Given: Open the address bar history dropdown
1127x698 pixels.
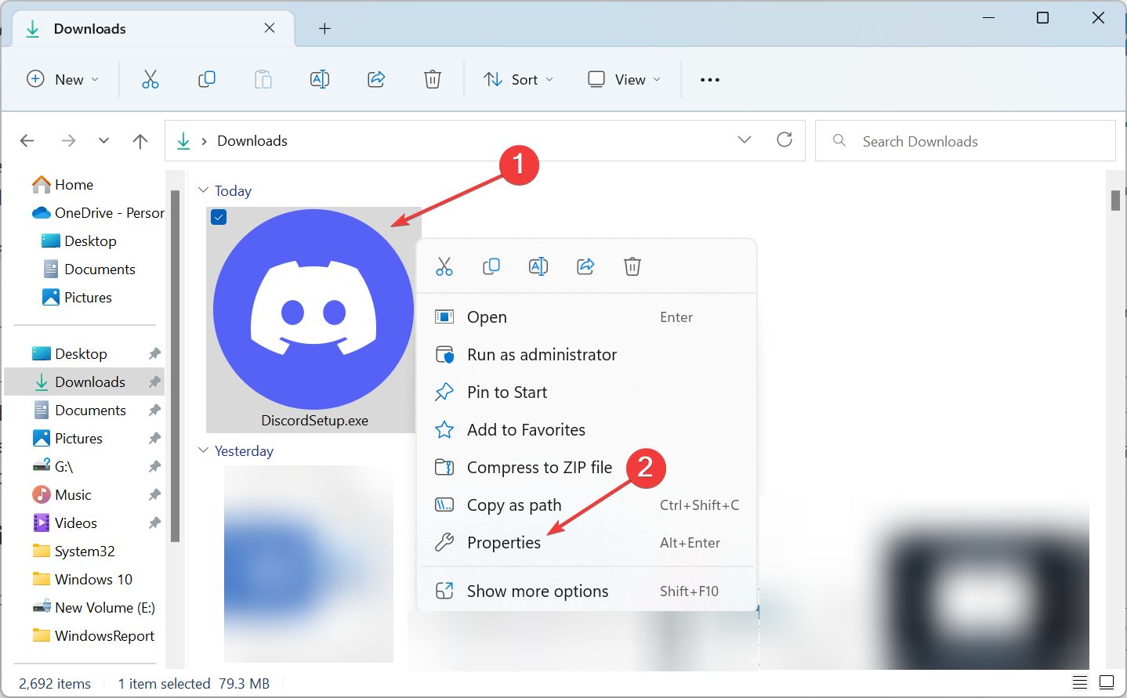Looking at the screenshot, I should (745, 139).
